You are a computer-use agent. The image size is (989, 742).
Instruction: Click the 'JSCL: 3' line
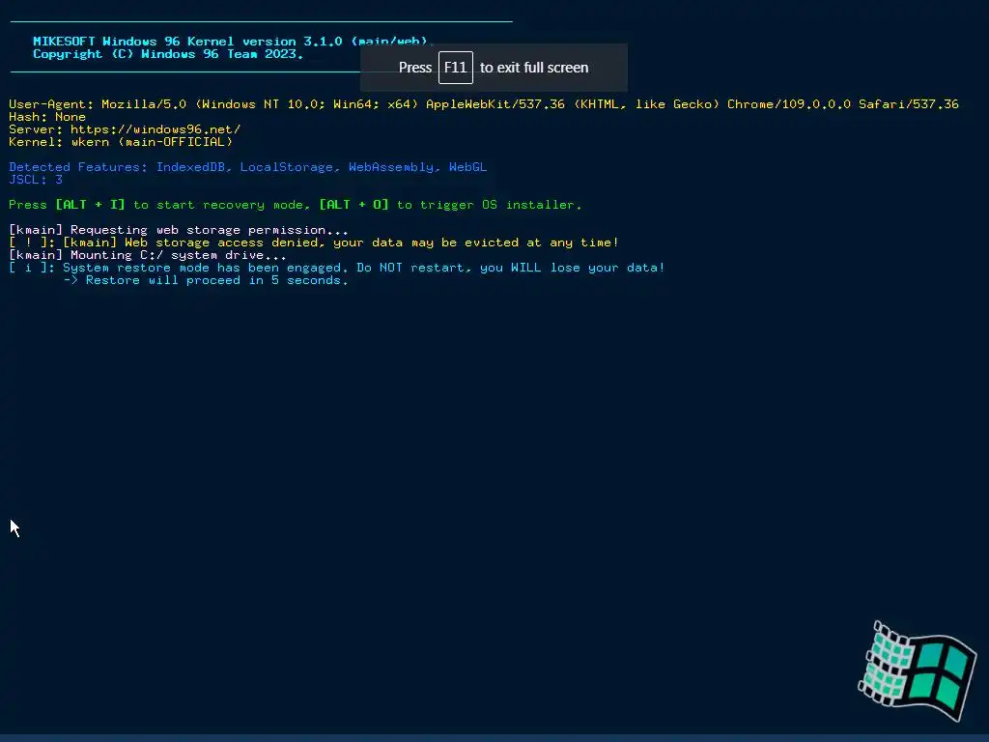tap(36, 180)
